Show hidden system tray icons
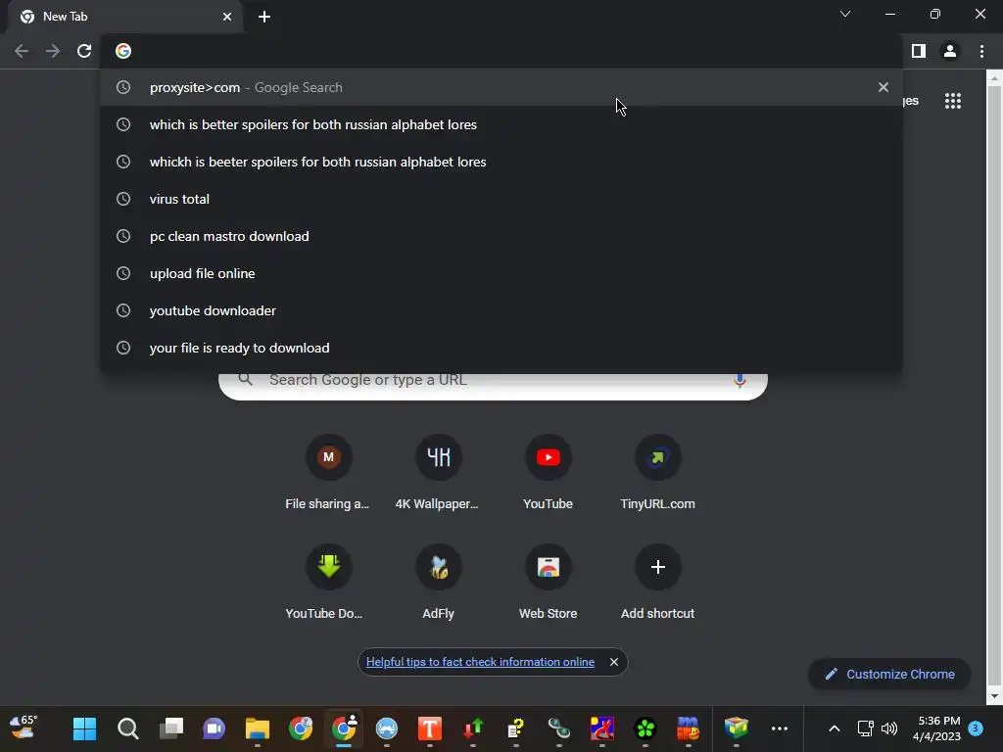Viewport: 1003px width, 752px height. 835,728
